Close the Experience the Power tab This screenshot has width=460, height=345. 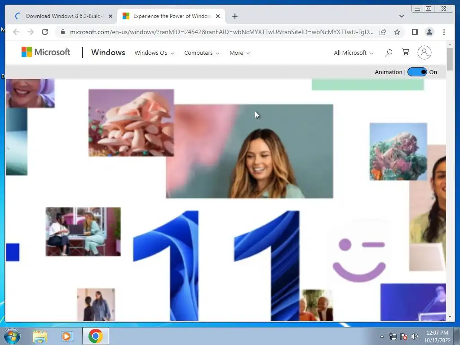[218, 16]
